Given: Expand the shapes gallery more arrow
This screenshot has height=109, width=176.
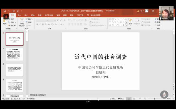Looking at the screenshot, I should click(126, 25).
